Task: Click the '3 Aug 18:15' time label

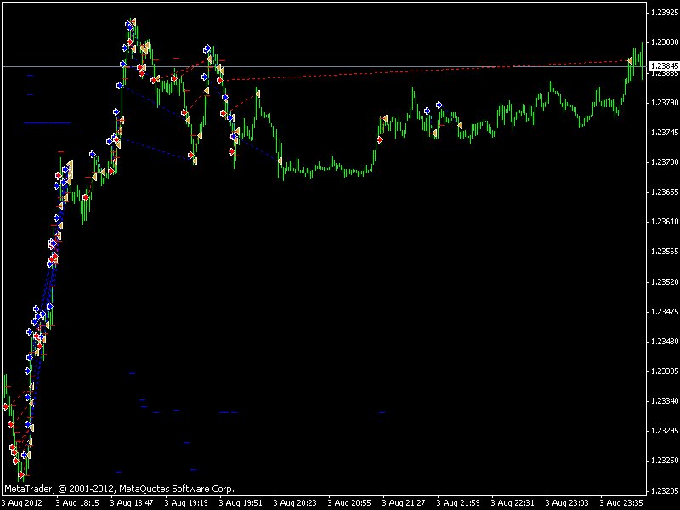Action: 77,503
